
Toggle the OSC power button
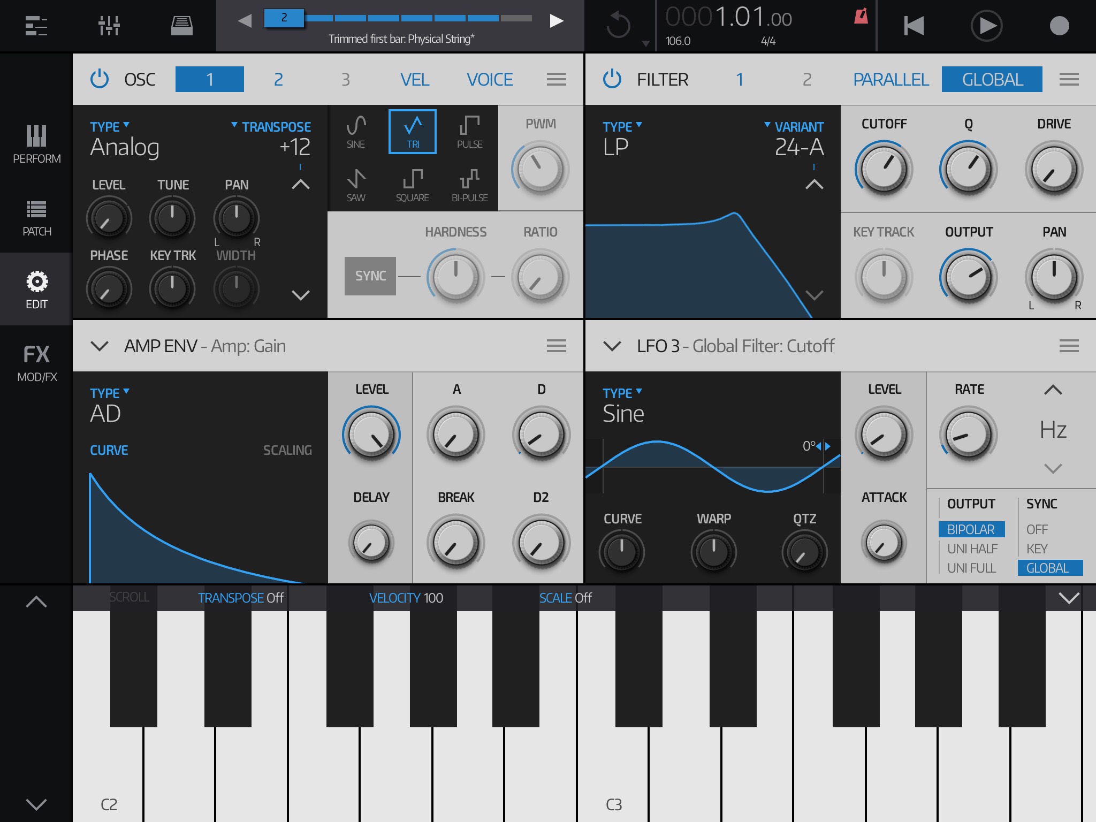pos(100,78)
